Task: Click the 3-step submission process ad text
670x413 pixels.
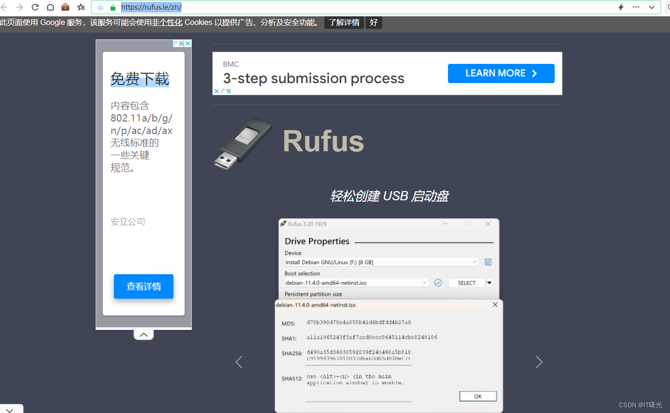Action: (314, 78)
